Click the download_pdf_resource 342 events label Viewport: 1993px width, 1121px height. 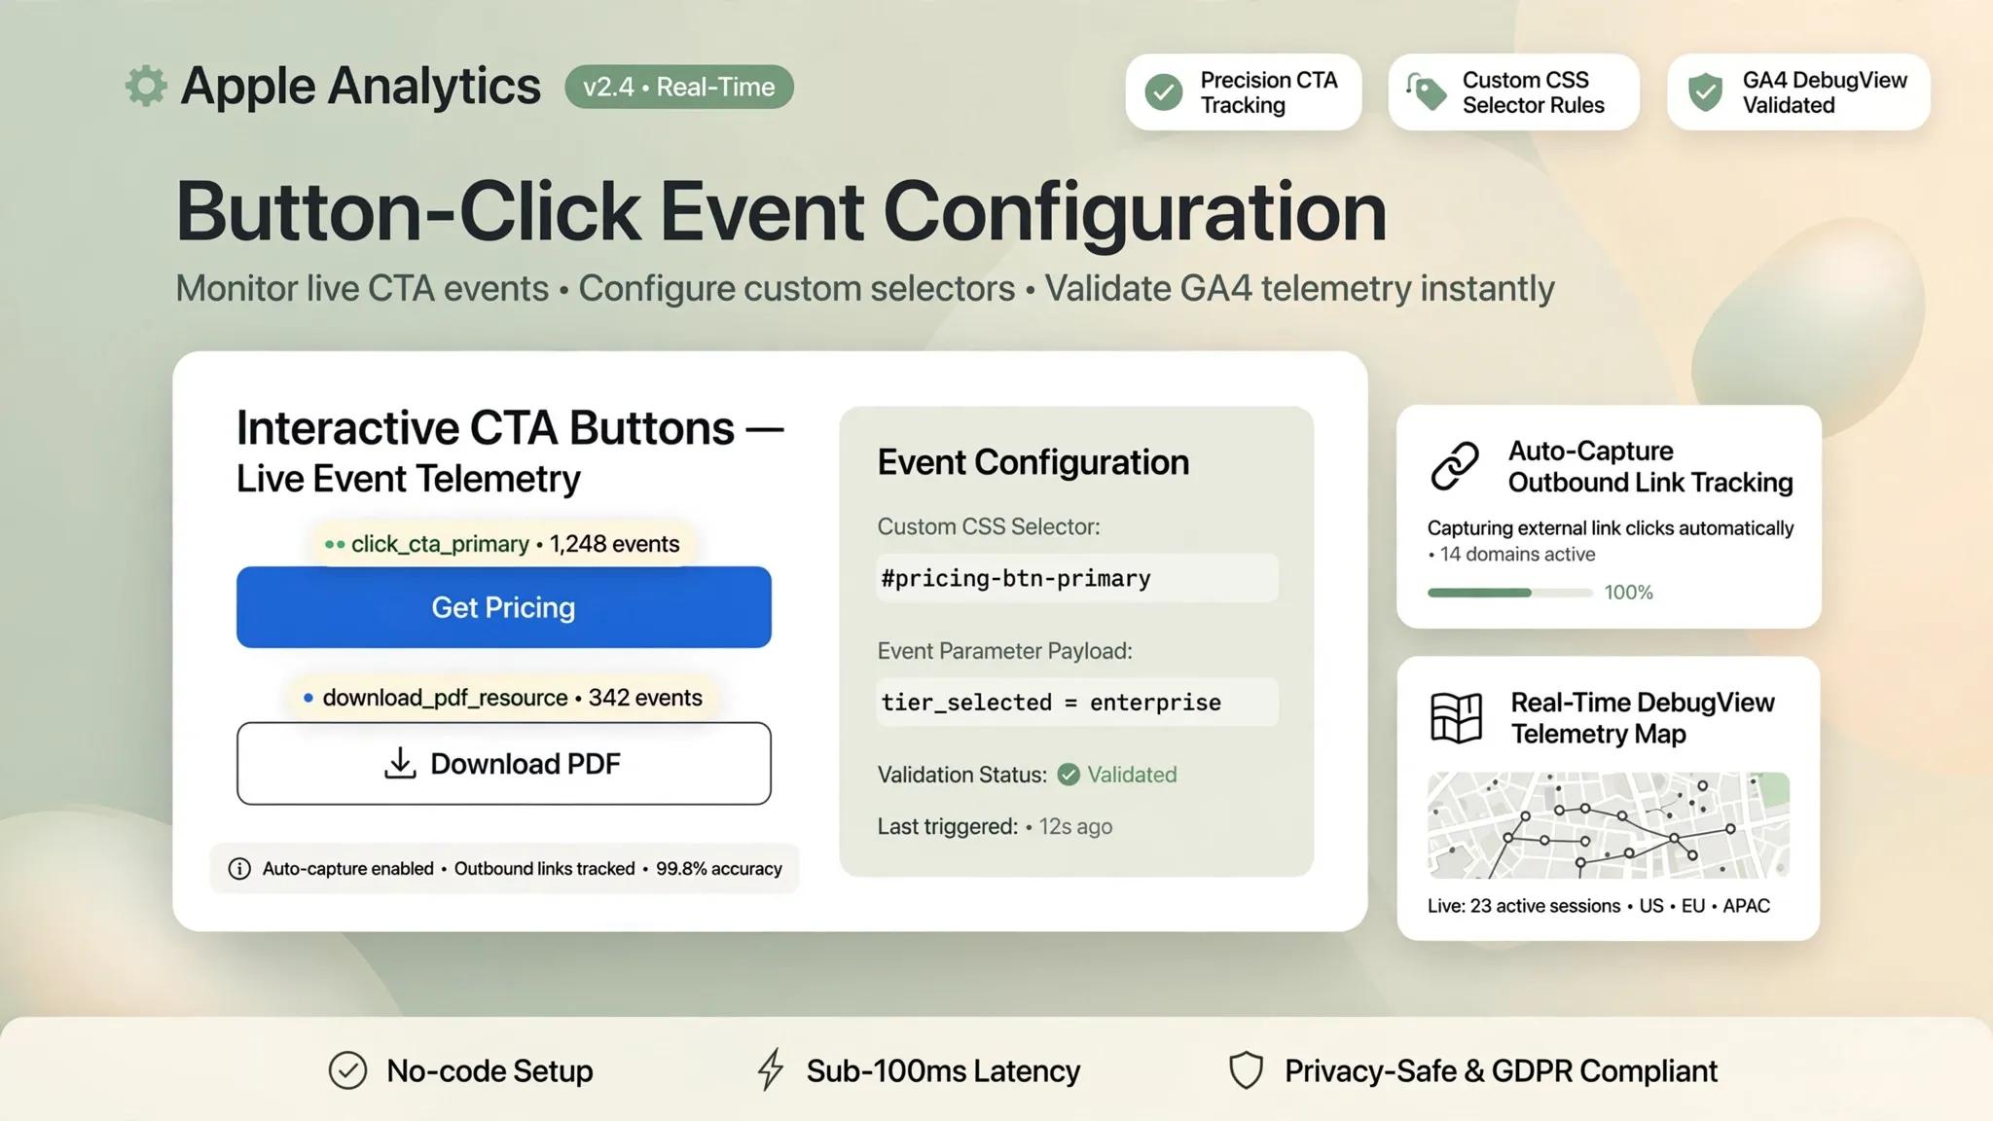[x=502, y=698]
